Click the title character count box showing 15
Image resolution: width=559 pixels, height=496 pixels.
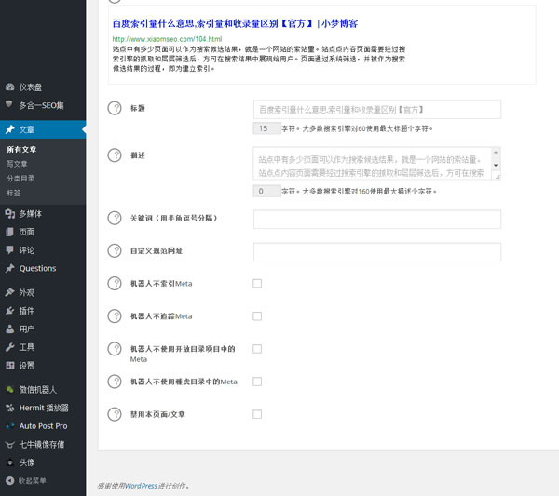pyautogui.click(x=267, y=128)
